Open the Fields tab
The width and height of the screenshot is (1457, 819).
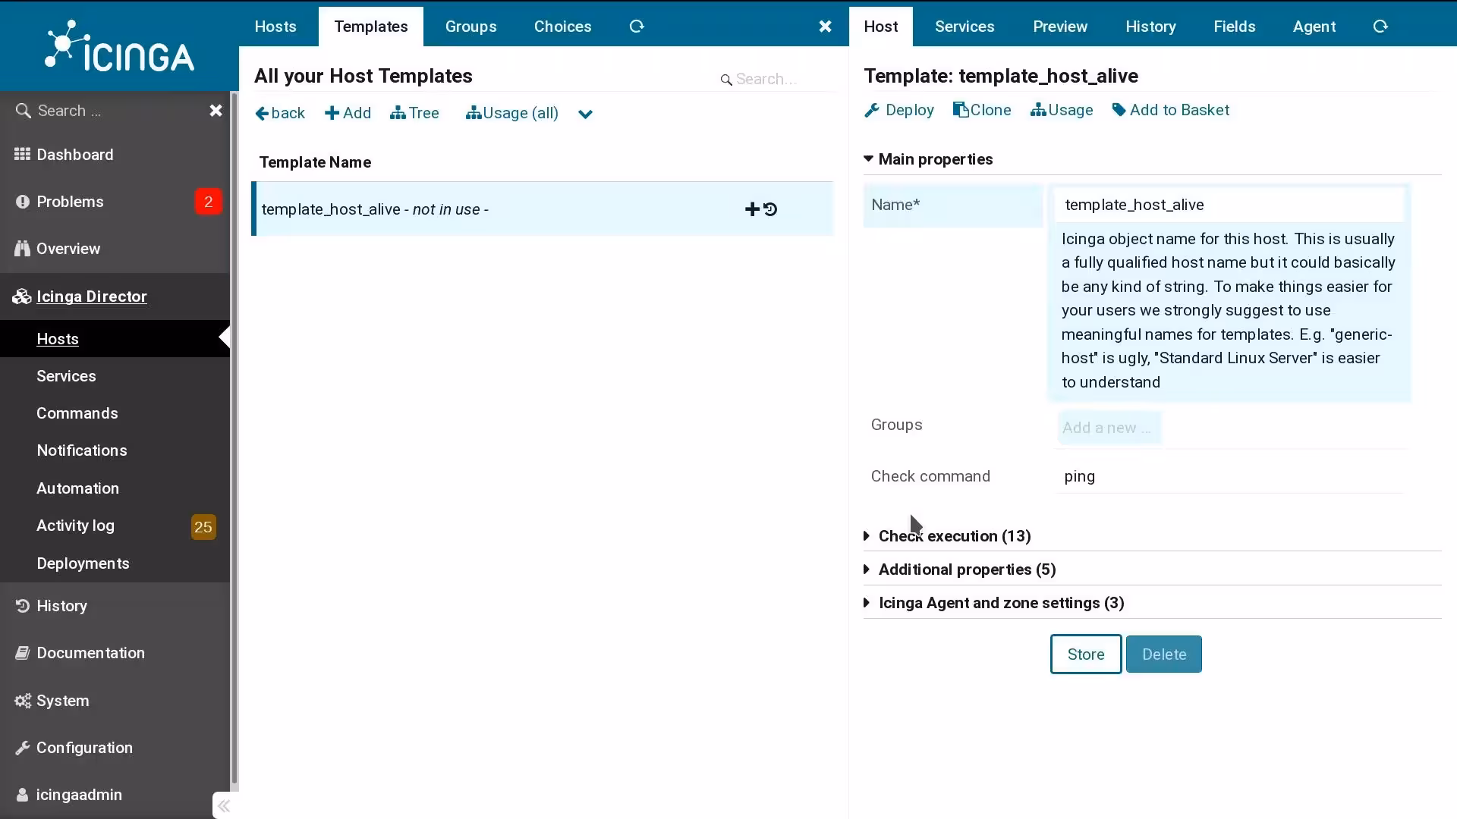coord(1235,27)
